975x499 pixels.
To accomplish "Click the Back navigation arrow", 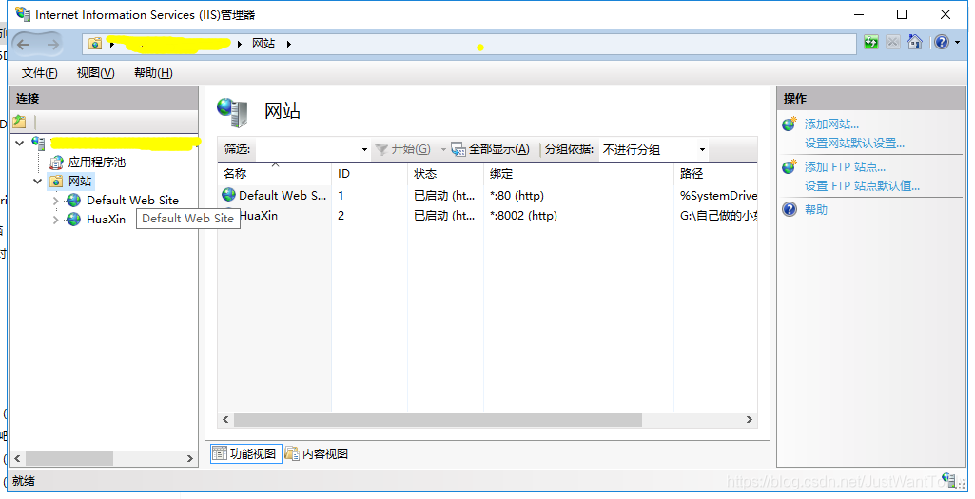I will point(24,44).
